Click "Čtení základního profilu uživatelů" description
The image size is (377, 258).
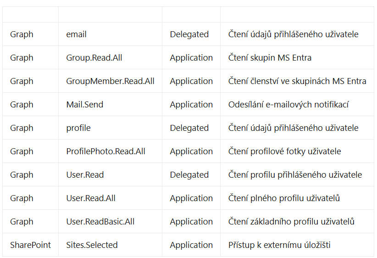point(291,222)
